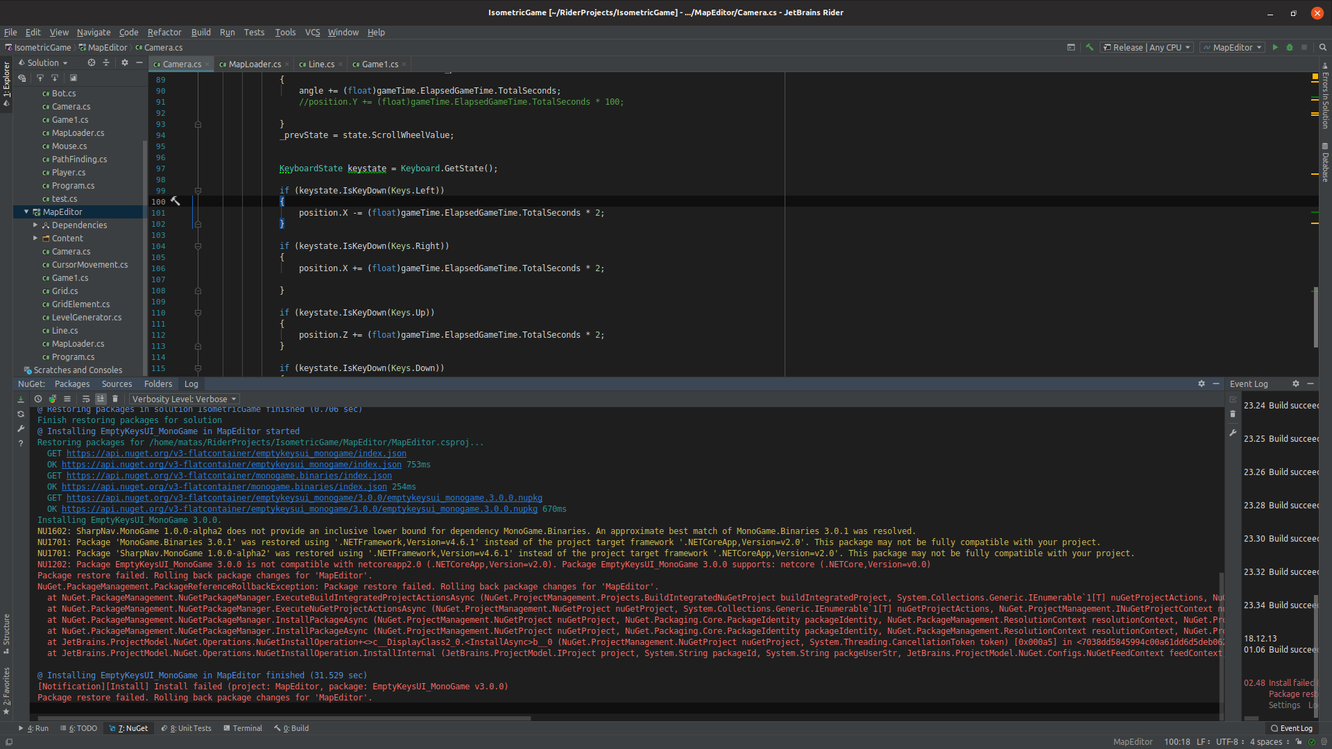Click the NuGet log horizontal scrollbar
The width and height of the screenshot is (1332, 749).
coord(284,718)
